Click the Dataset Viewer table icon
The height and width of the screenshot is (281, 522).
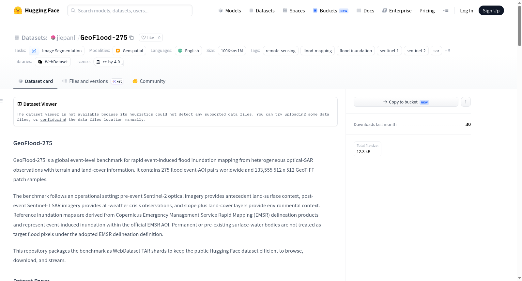pos(20,104)
